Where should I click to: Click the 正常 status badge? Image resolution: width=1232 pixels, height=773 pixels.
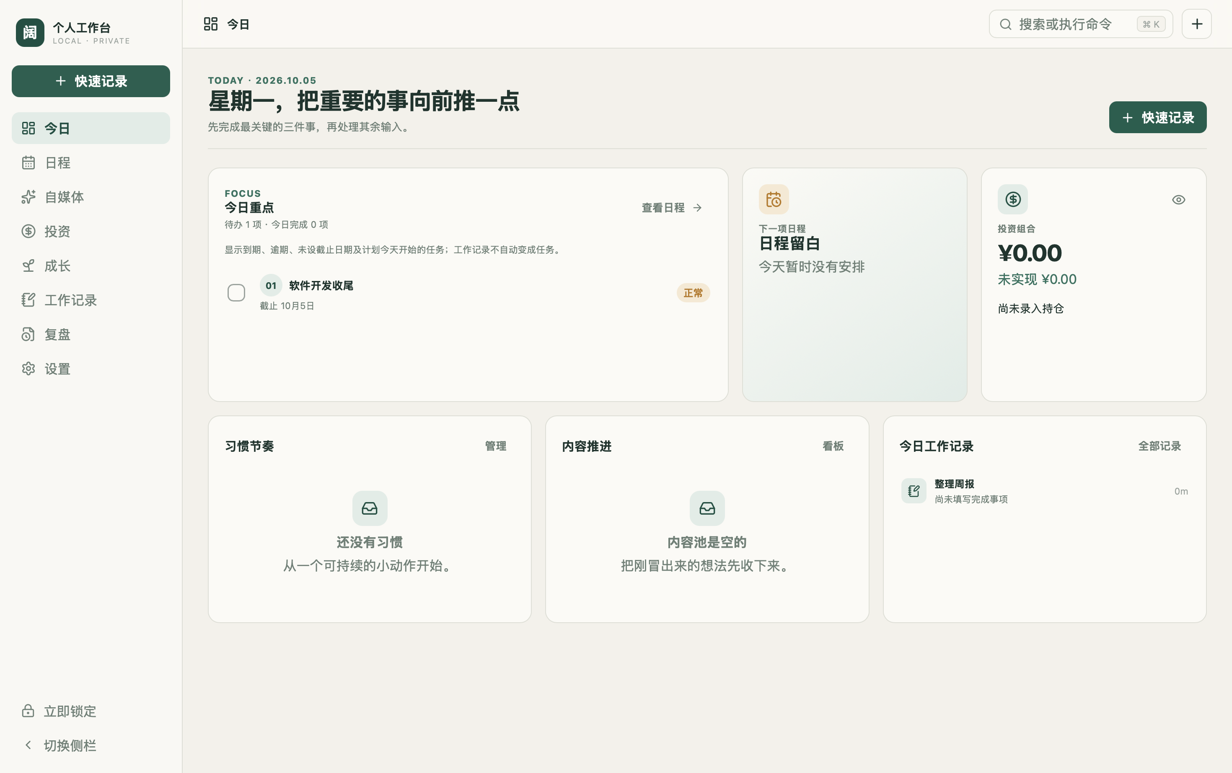coord(693,293)
